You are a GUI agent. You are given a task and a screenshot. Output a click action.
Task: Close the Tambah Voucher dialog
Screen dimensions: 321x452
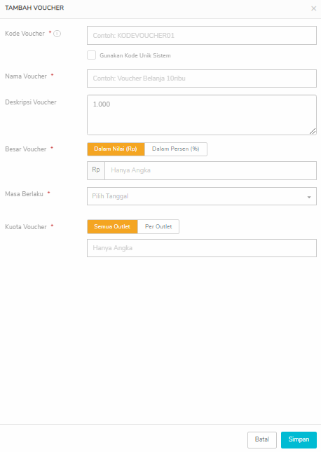(x=313, y=8)
